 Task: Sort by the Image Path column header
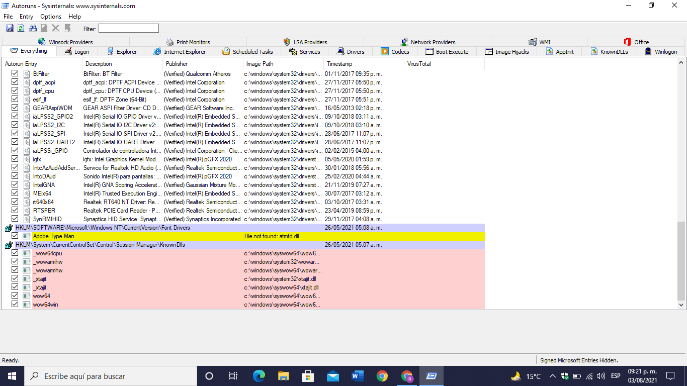[x=284, y=64]
